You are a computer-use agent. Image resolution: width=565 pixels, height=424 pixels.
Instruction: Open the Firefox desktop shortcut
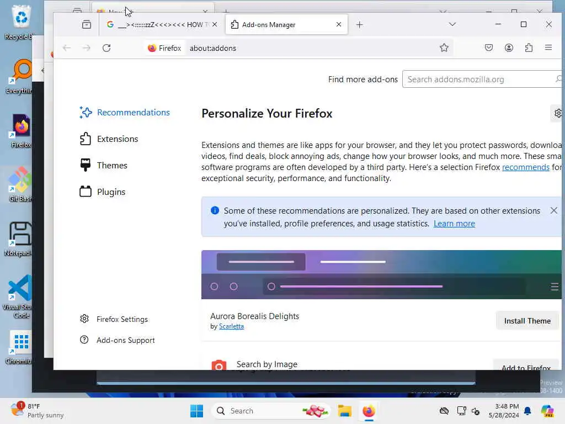tap(21, 130)
